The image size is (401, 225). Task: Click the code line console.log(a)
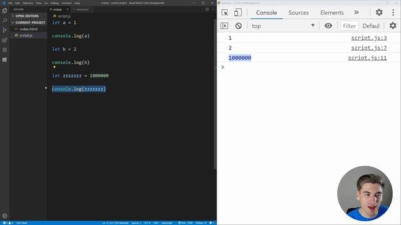tap(71, 36)
